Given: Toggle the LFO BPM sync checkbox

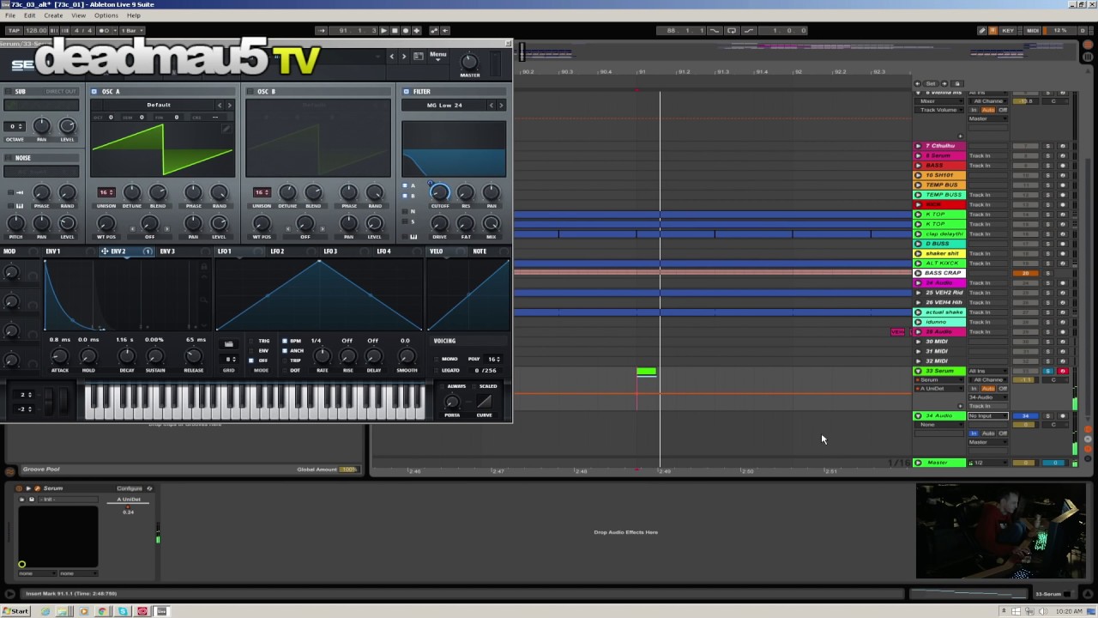Looking at the screenshot, I should 285,341.
